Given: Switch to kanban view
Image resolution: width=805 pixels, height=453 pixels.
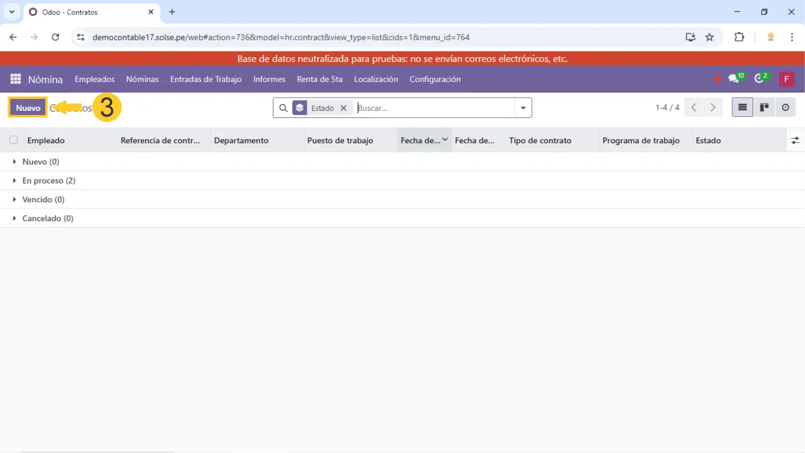Looking at the screenshot, I should 764,107.
